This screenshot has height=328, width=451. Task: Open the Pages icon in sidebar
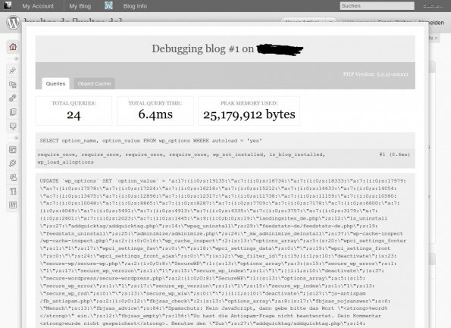click(x=13, y=112)
